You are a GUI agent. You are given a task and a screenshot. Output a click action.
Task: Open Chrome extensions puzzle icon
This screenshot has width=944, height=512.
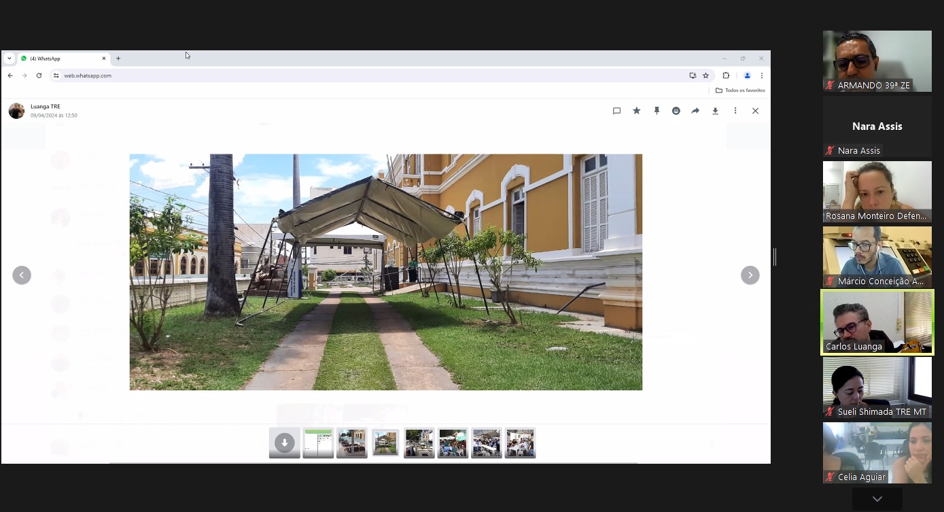726,75
